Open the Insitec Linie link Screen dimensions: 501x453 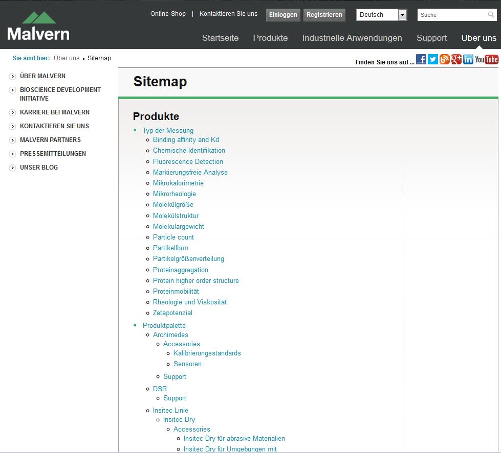pyautogui.click(x=170, y=411)
